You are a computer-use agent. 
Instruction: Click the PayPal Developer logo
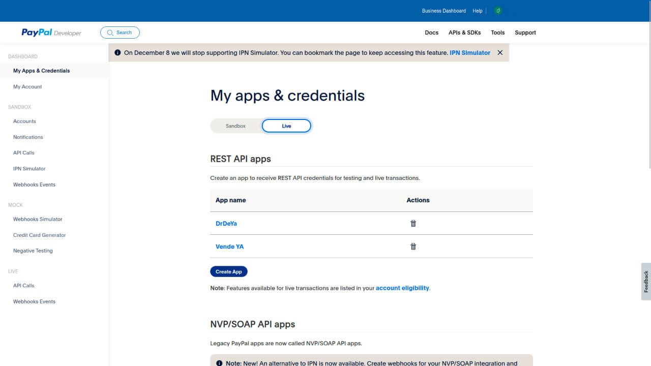(x=51, y=33)
